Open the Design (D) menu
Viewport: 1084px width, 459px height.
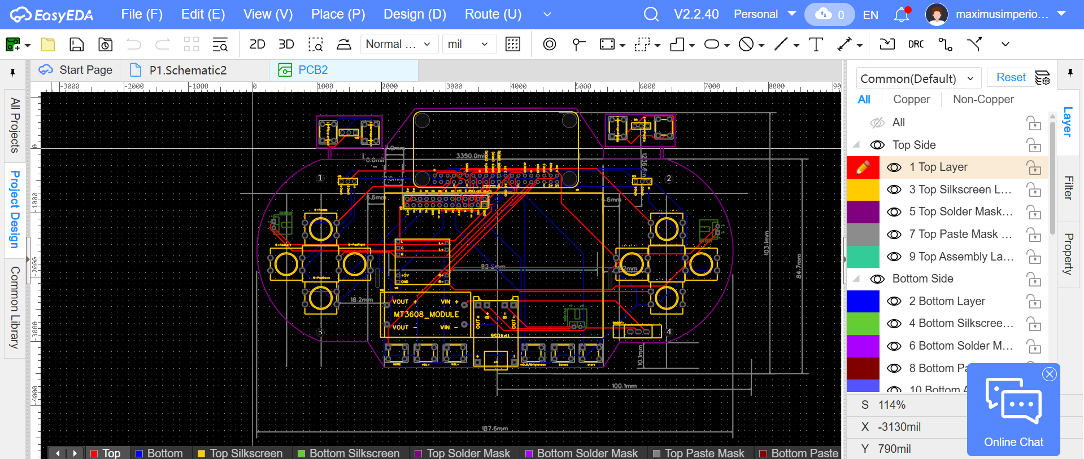415,15
